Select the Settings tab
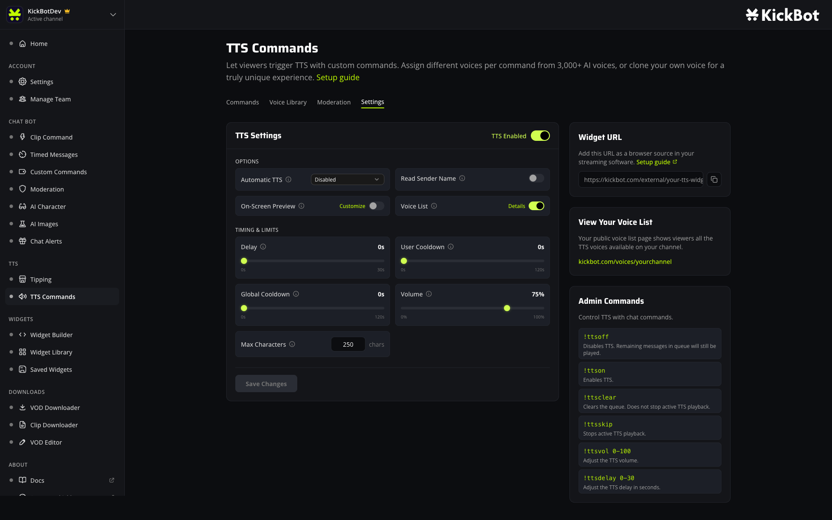Viewport: 832px width, 520px height. 373,102
